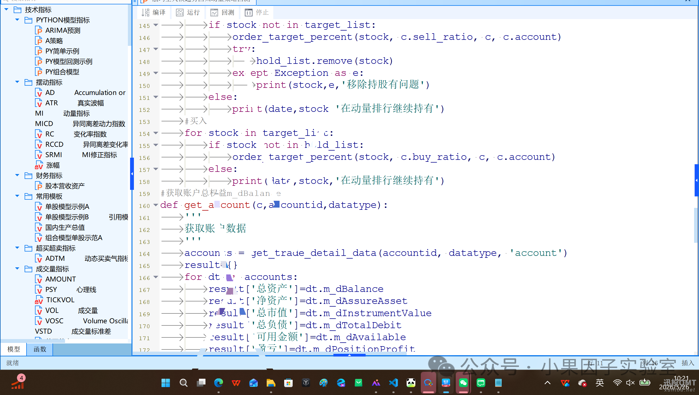The width and height of the screenshot is (699, 395).
Task: Select the VOSC Volume Oscillator indicator
Action: click(x=82, y=321)
